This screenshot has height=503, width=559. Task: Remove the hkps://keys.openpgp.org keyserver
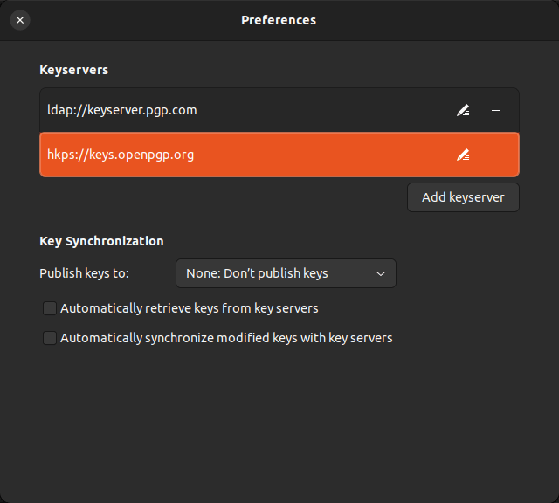pyautogui.click(x=496, y=155)
